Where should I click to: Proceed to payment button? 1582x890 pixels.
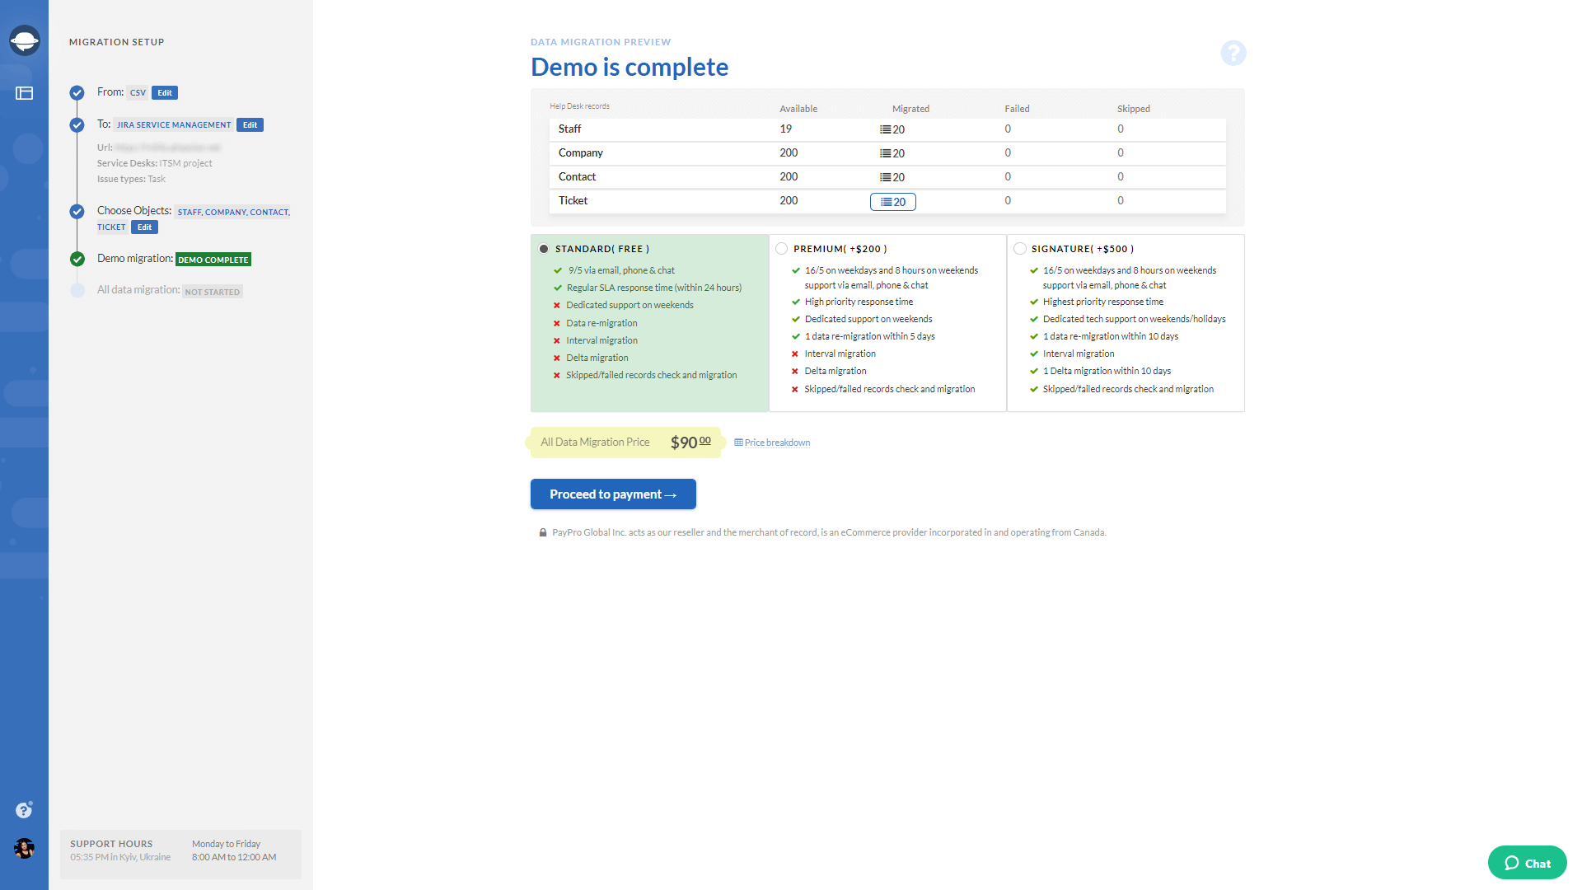tap(613, 494)
